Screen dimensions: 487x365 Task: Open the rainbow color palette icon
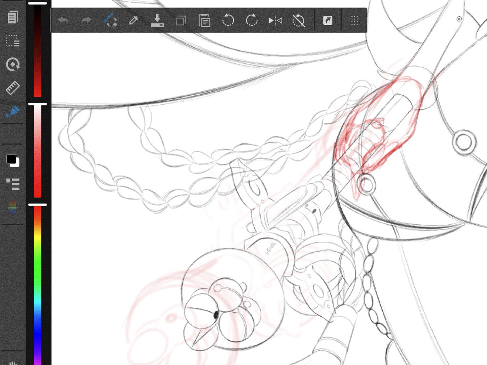tap(13, 208)
